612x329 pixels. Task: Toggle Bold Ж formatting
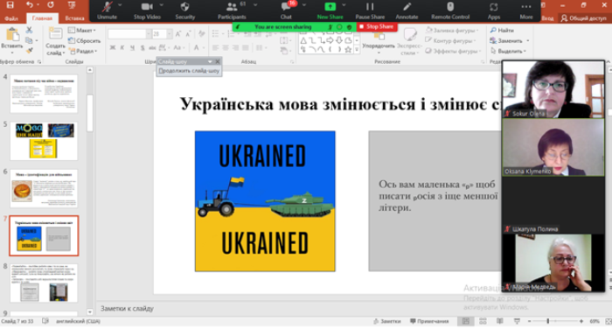113,47
